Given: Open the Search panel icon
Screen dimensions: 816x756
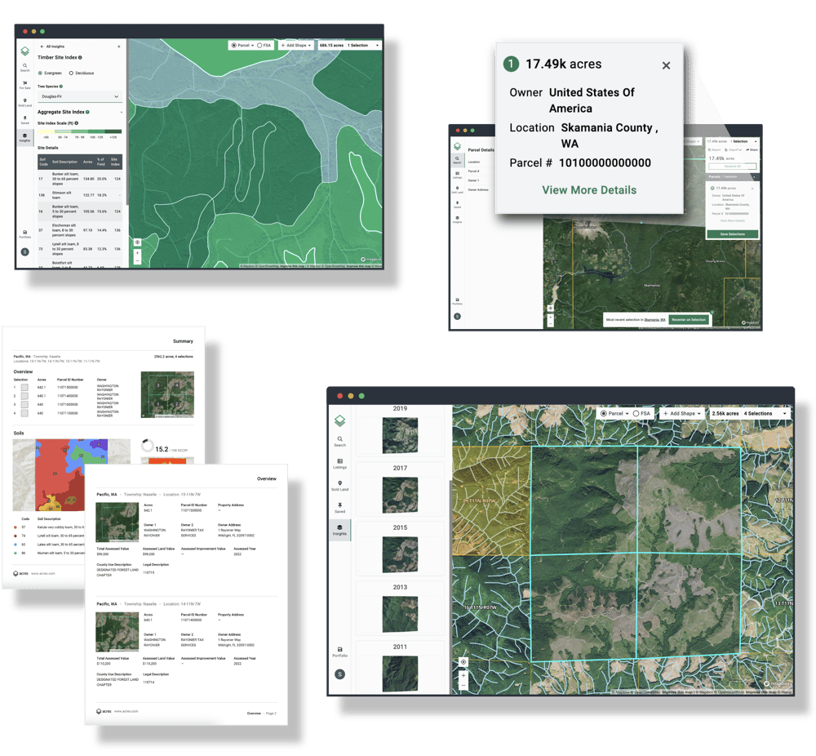Looking at the screenshot, I should pyautogui.click(x=24, y=66).
